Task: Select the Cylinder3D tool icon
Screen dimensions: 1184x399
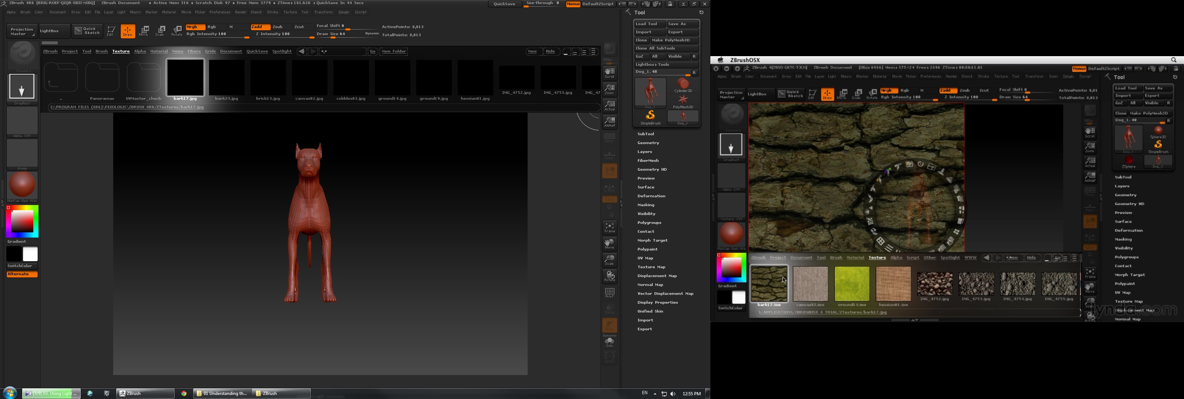Action: (683, 85)
